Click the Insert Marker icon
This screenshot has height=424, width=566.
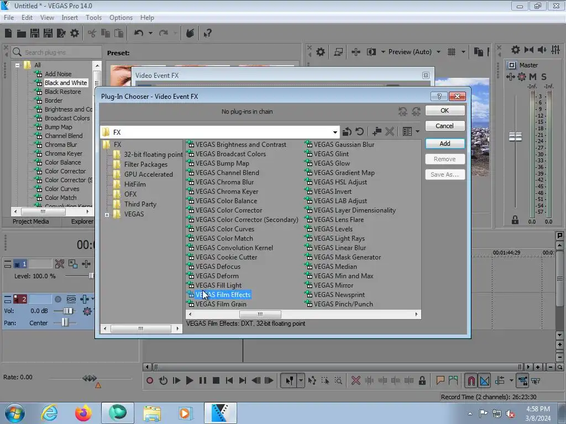[440, 380]
